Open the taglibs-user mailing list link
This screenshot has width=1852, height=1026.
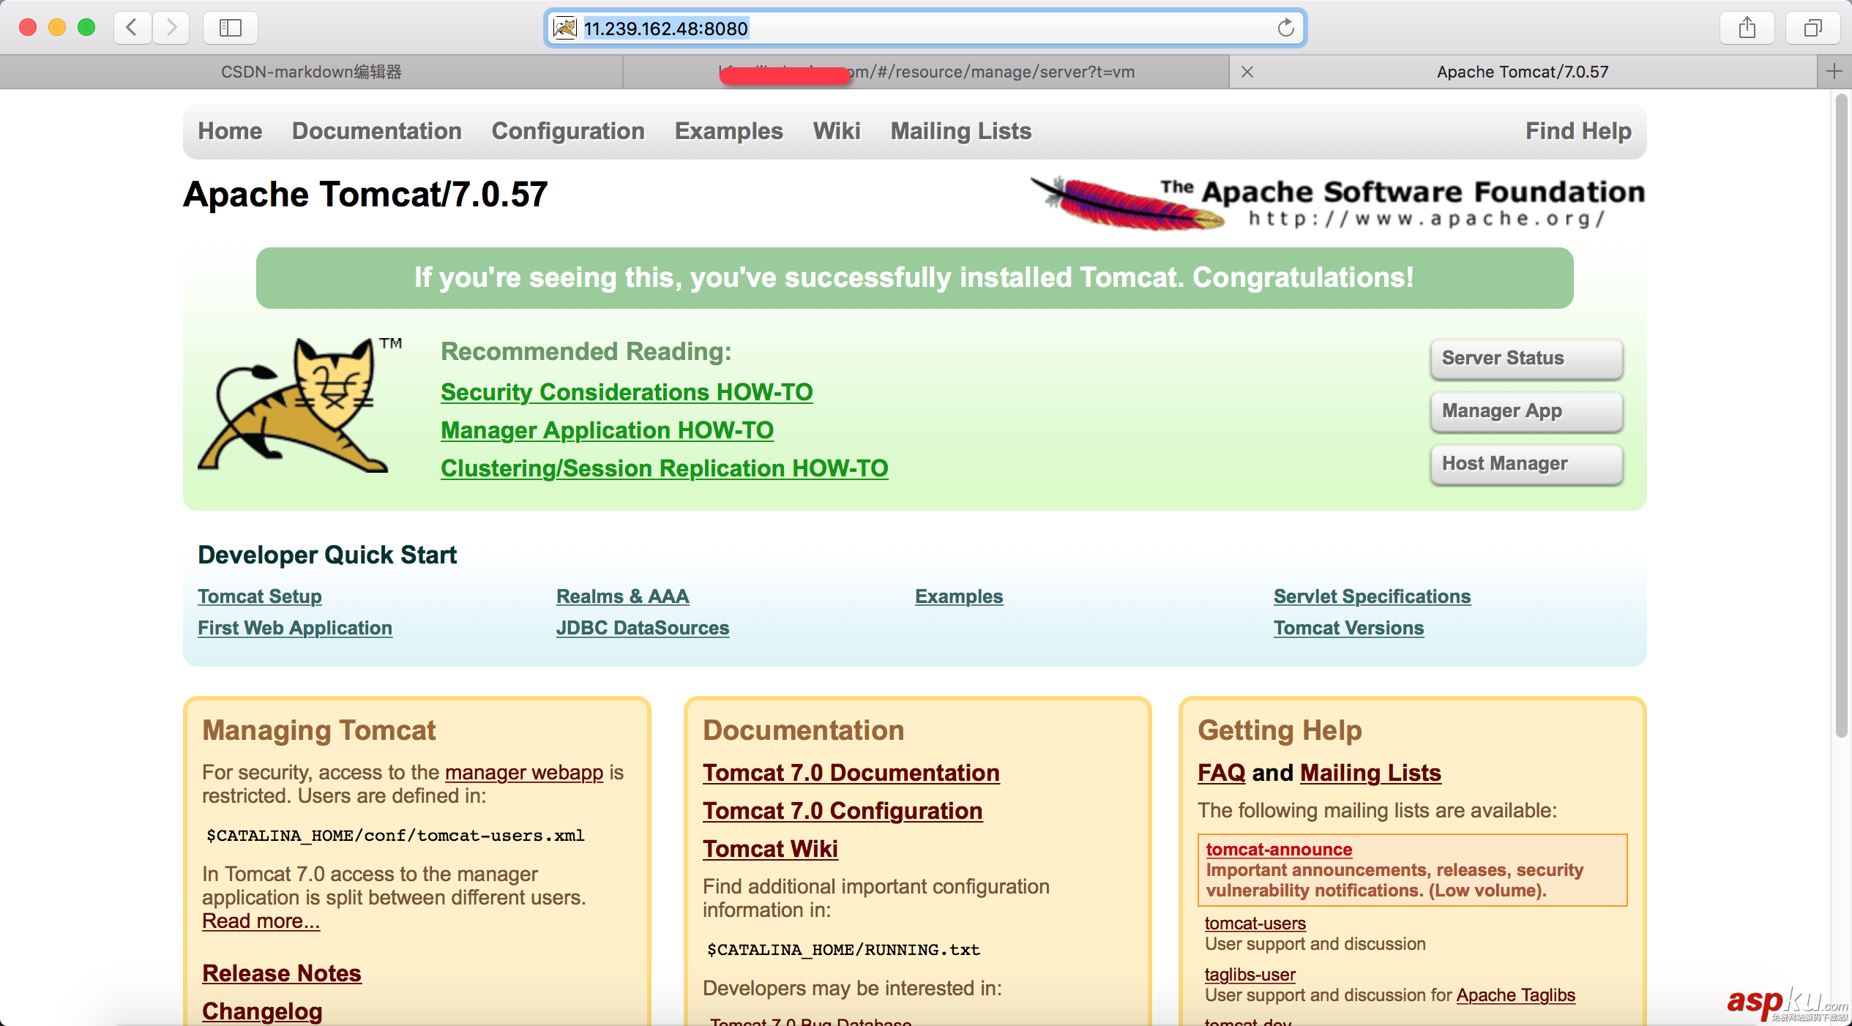click(x=1250, y=975)
